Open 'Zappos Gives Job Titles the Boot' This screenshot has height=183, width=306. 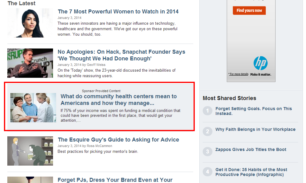tap(251, 149)
